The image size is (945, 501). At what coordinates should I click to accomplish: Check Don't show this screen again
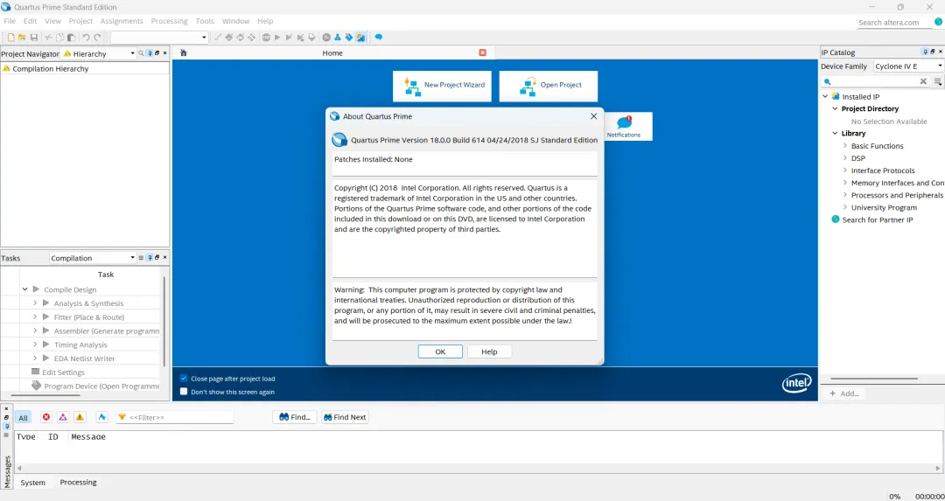point(184,392)
